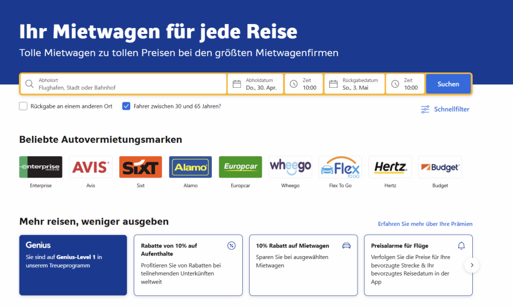Select the Wheego brand logo

(290, 167)
